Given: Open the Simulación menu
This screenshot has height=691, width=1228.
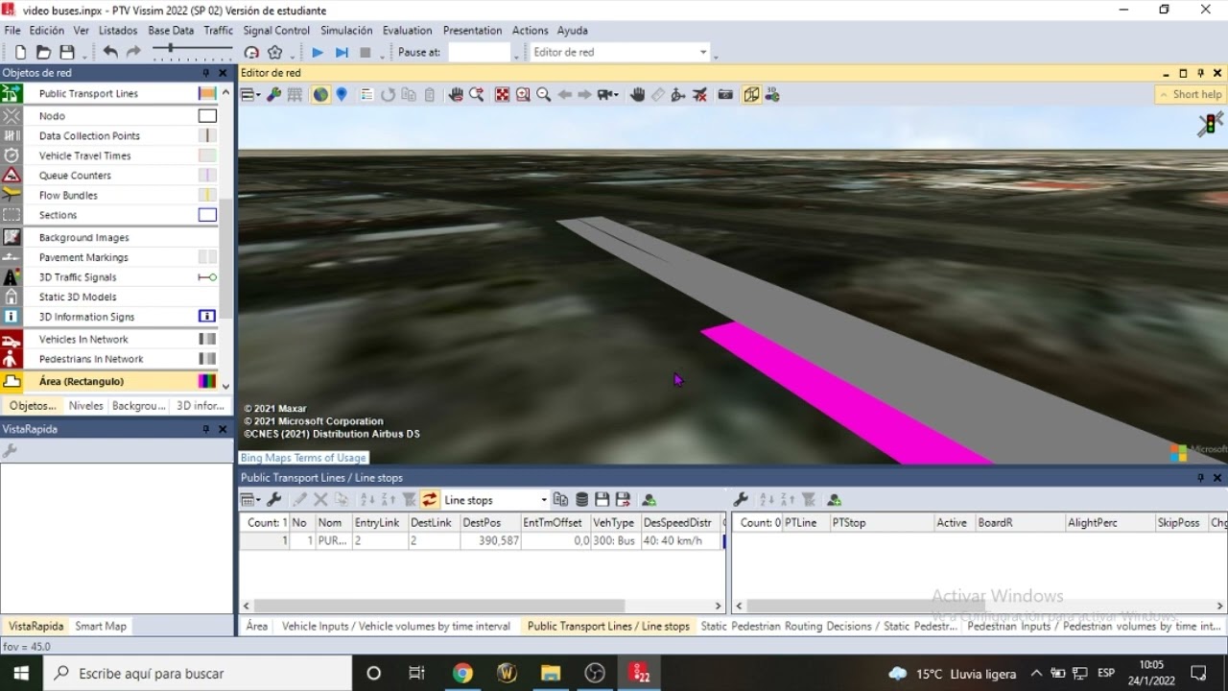Looking at the screenshot, I should pos(346,31).
